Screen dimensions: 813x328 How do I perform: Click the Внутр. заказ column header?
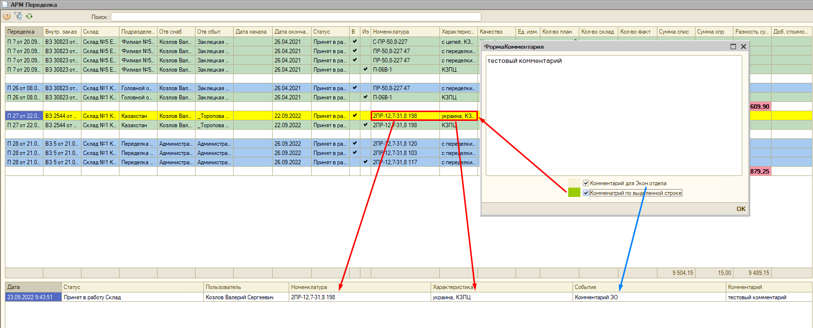[x=62, y=32]
